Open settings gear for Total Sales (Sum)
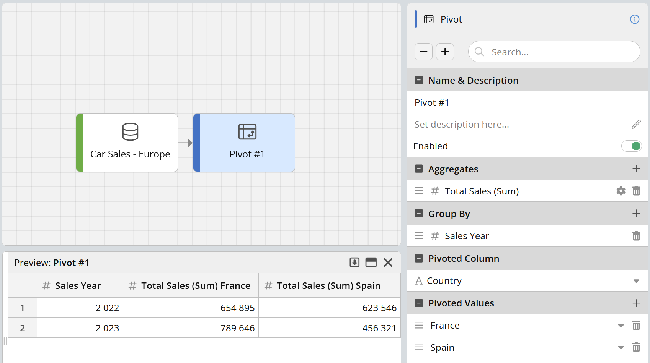Image resolution: width=650 pixels, height=363 pixels. tap(621, 191)
